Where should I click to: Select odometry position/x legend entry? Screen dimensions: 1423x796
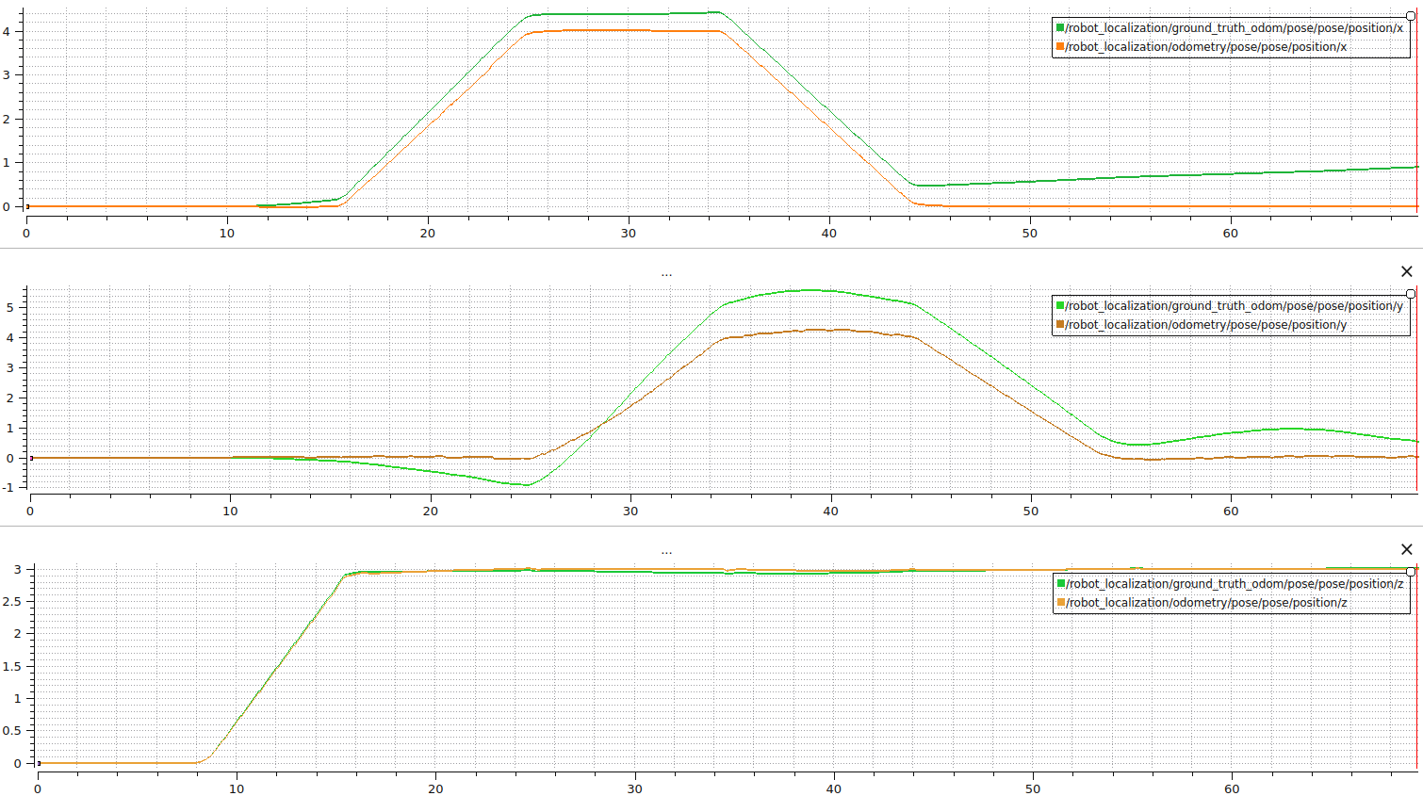pos(1205,47)
